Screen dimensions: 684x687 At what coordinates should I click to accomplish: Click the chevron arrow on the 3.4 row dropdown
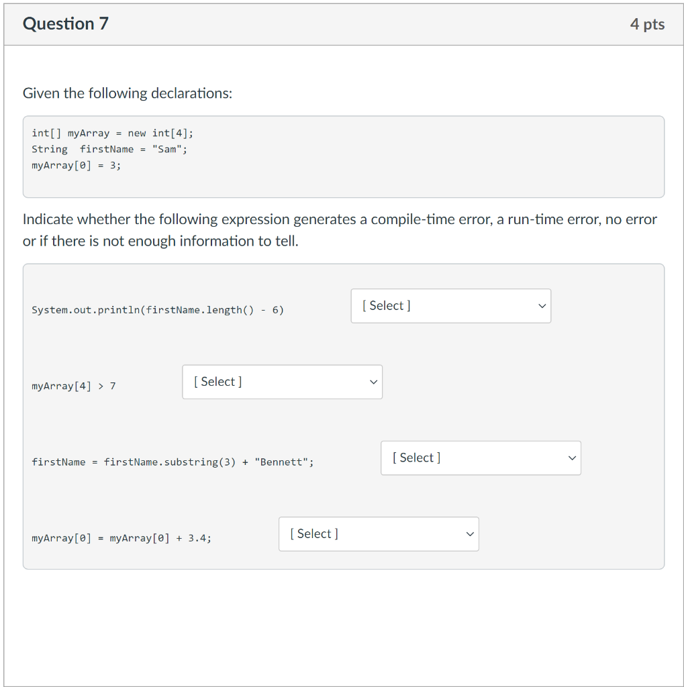(470, 534)
